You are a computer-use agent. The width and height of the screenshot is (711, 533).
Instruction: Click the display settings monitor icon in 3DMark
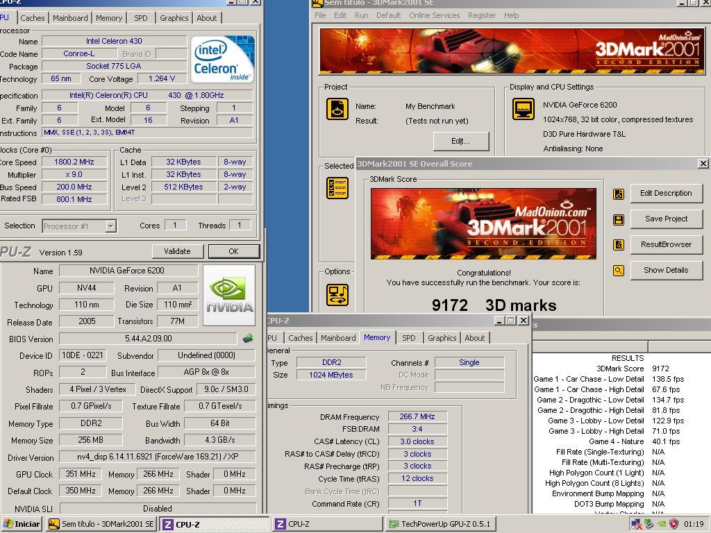pos(524,109)
